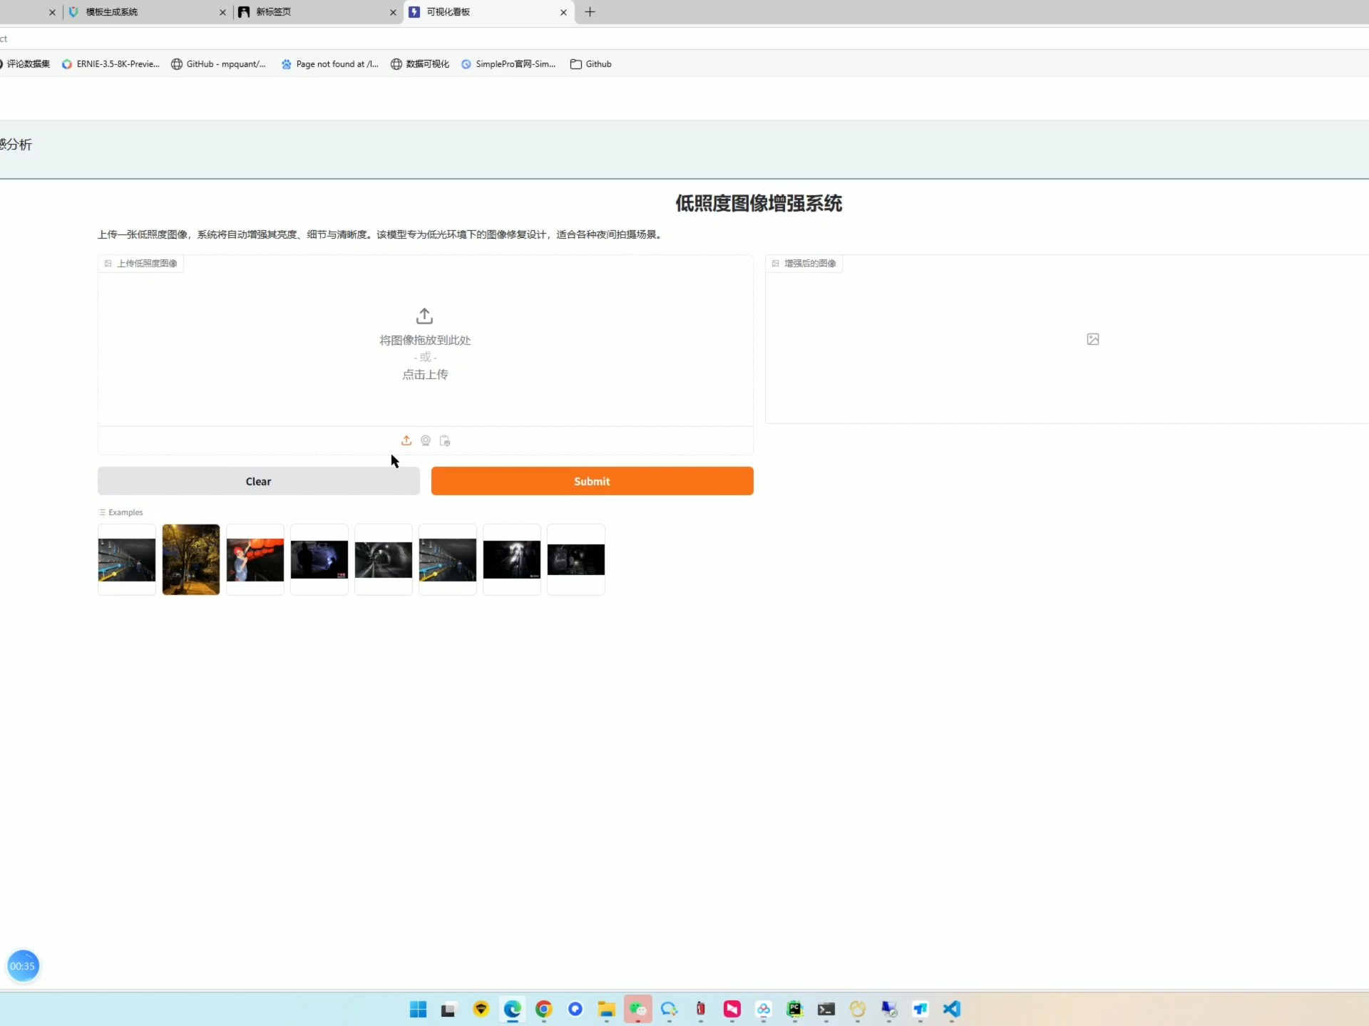
Task: Open the SimplePro官网 bookmark
Action: tap(508, 64)
